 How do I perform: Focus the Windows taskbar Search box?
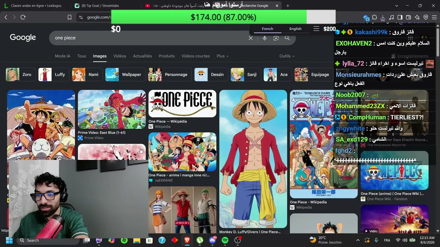[48, 240]
